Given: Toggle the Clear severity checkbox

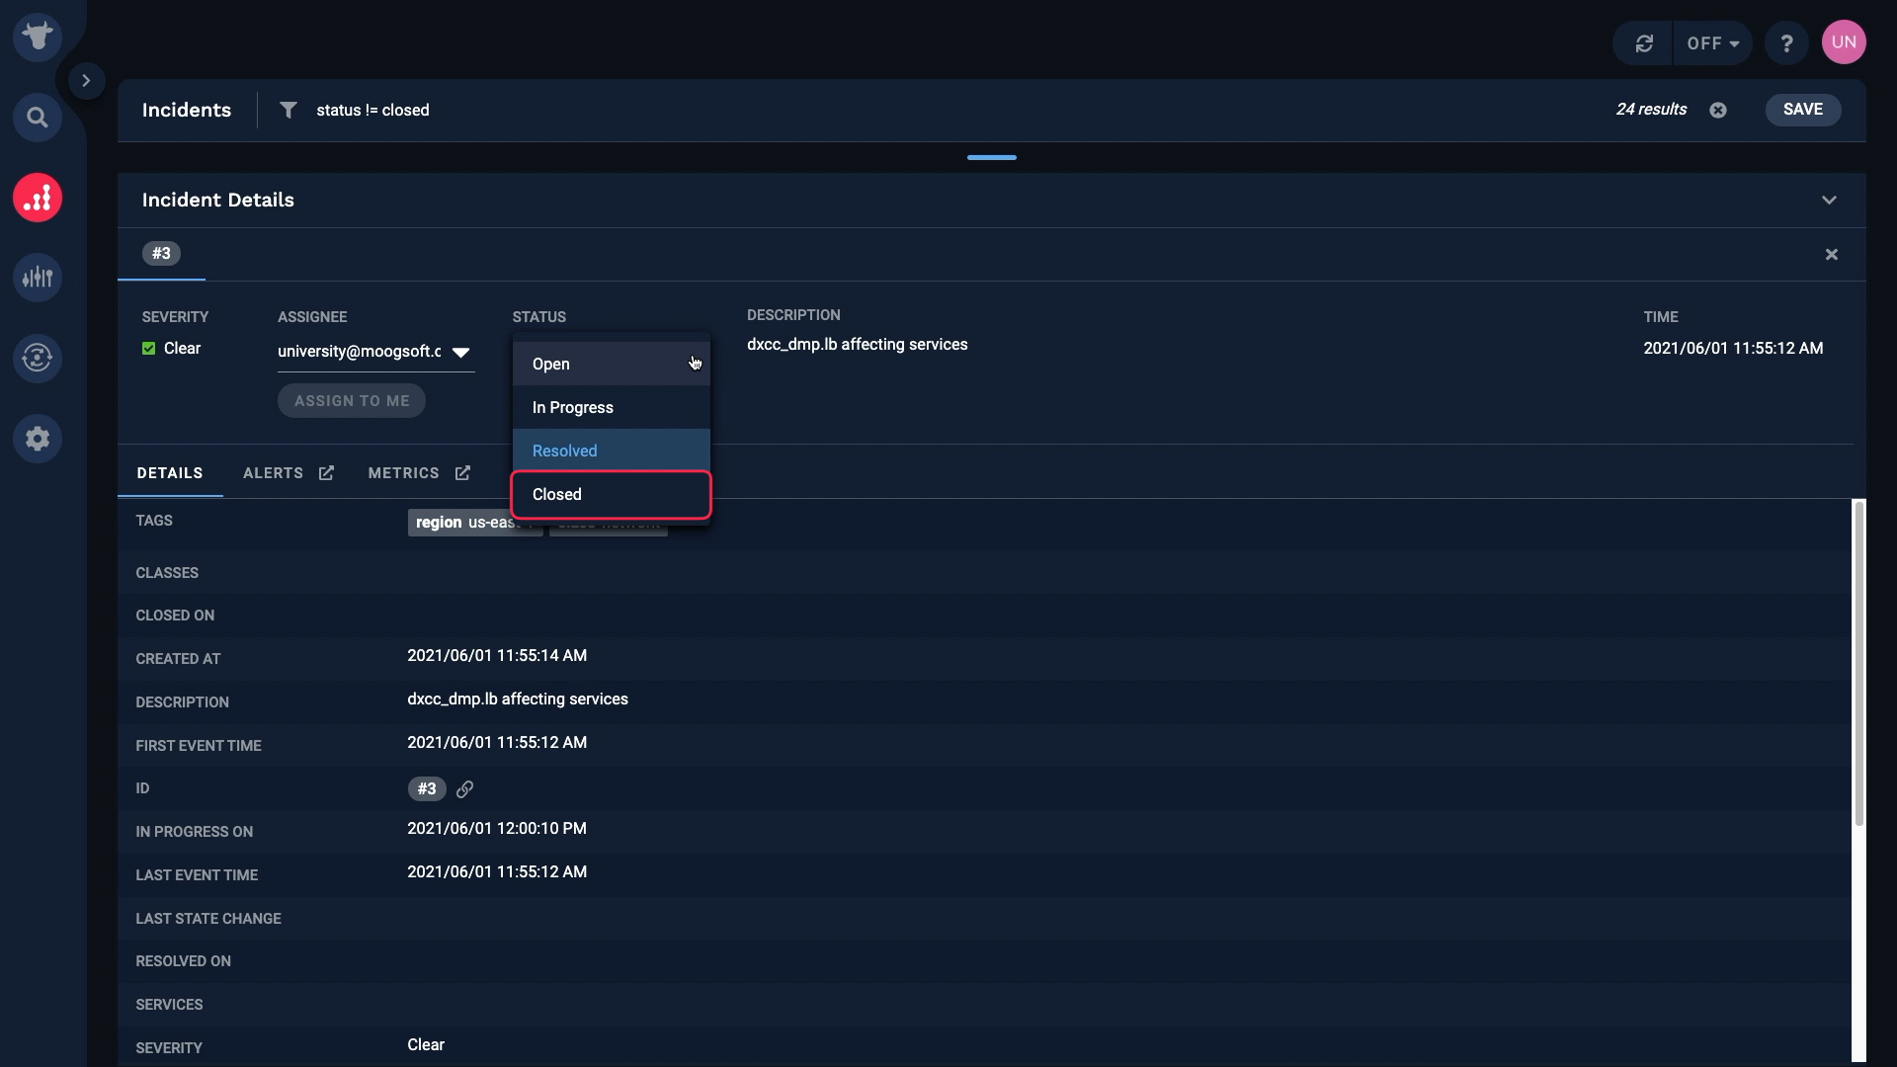Looking at the screenshot, I should click(148, 349).
